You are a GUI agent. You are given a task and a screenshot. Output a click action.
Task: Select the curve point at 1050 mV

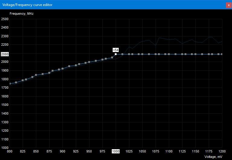(142, 54)
